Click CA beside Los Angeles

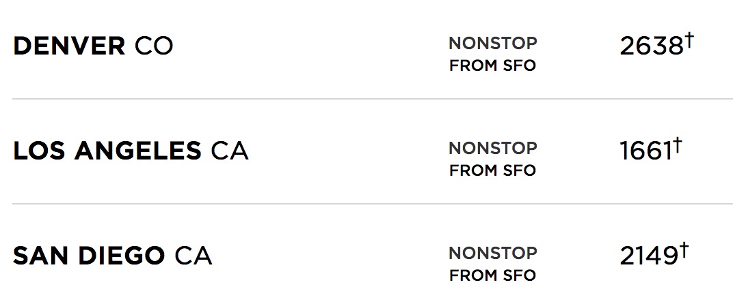tap(230, 151)
